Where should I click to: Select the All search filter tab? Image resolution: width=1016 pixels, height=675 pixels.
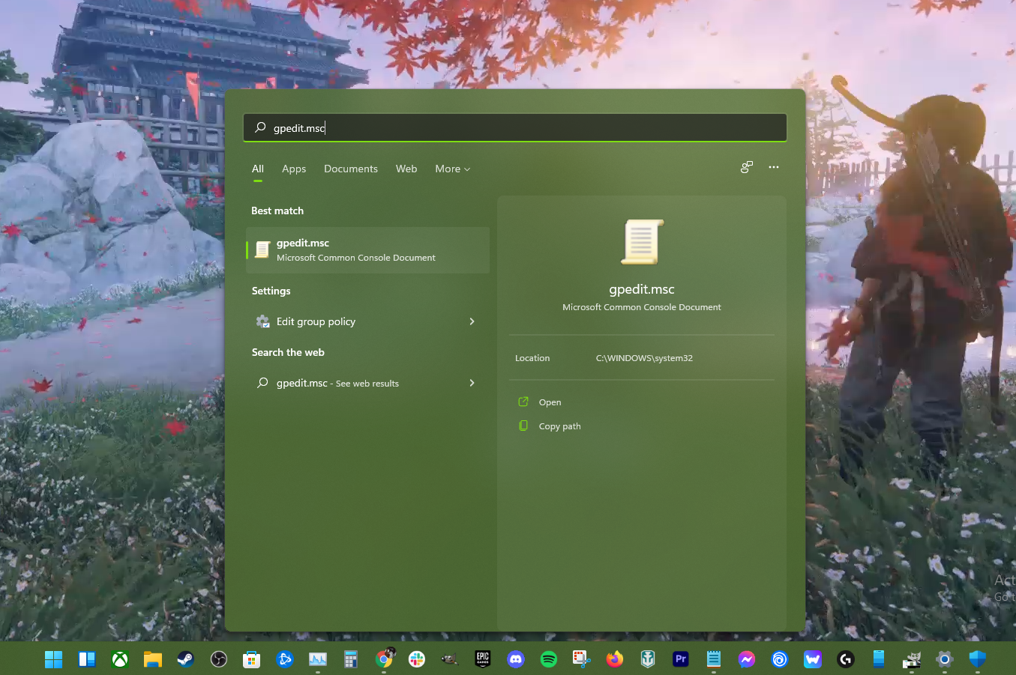pos(258,169)
